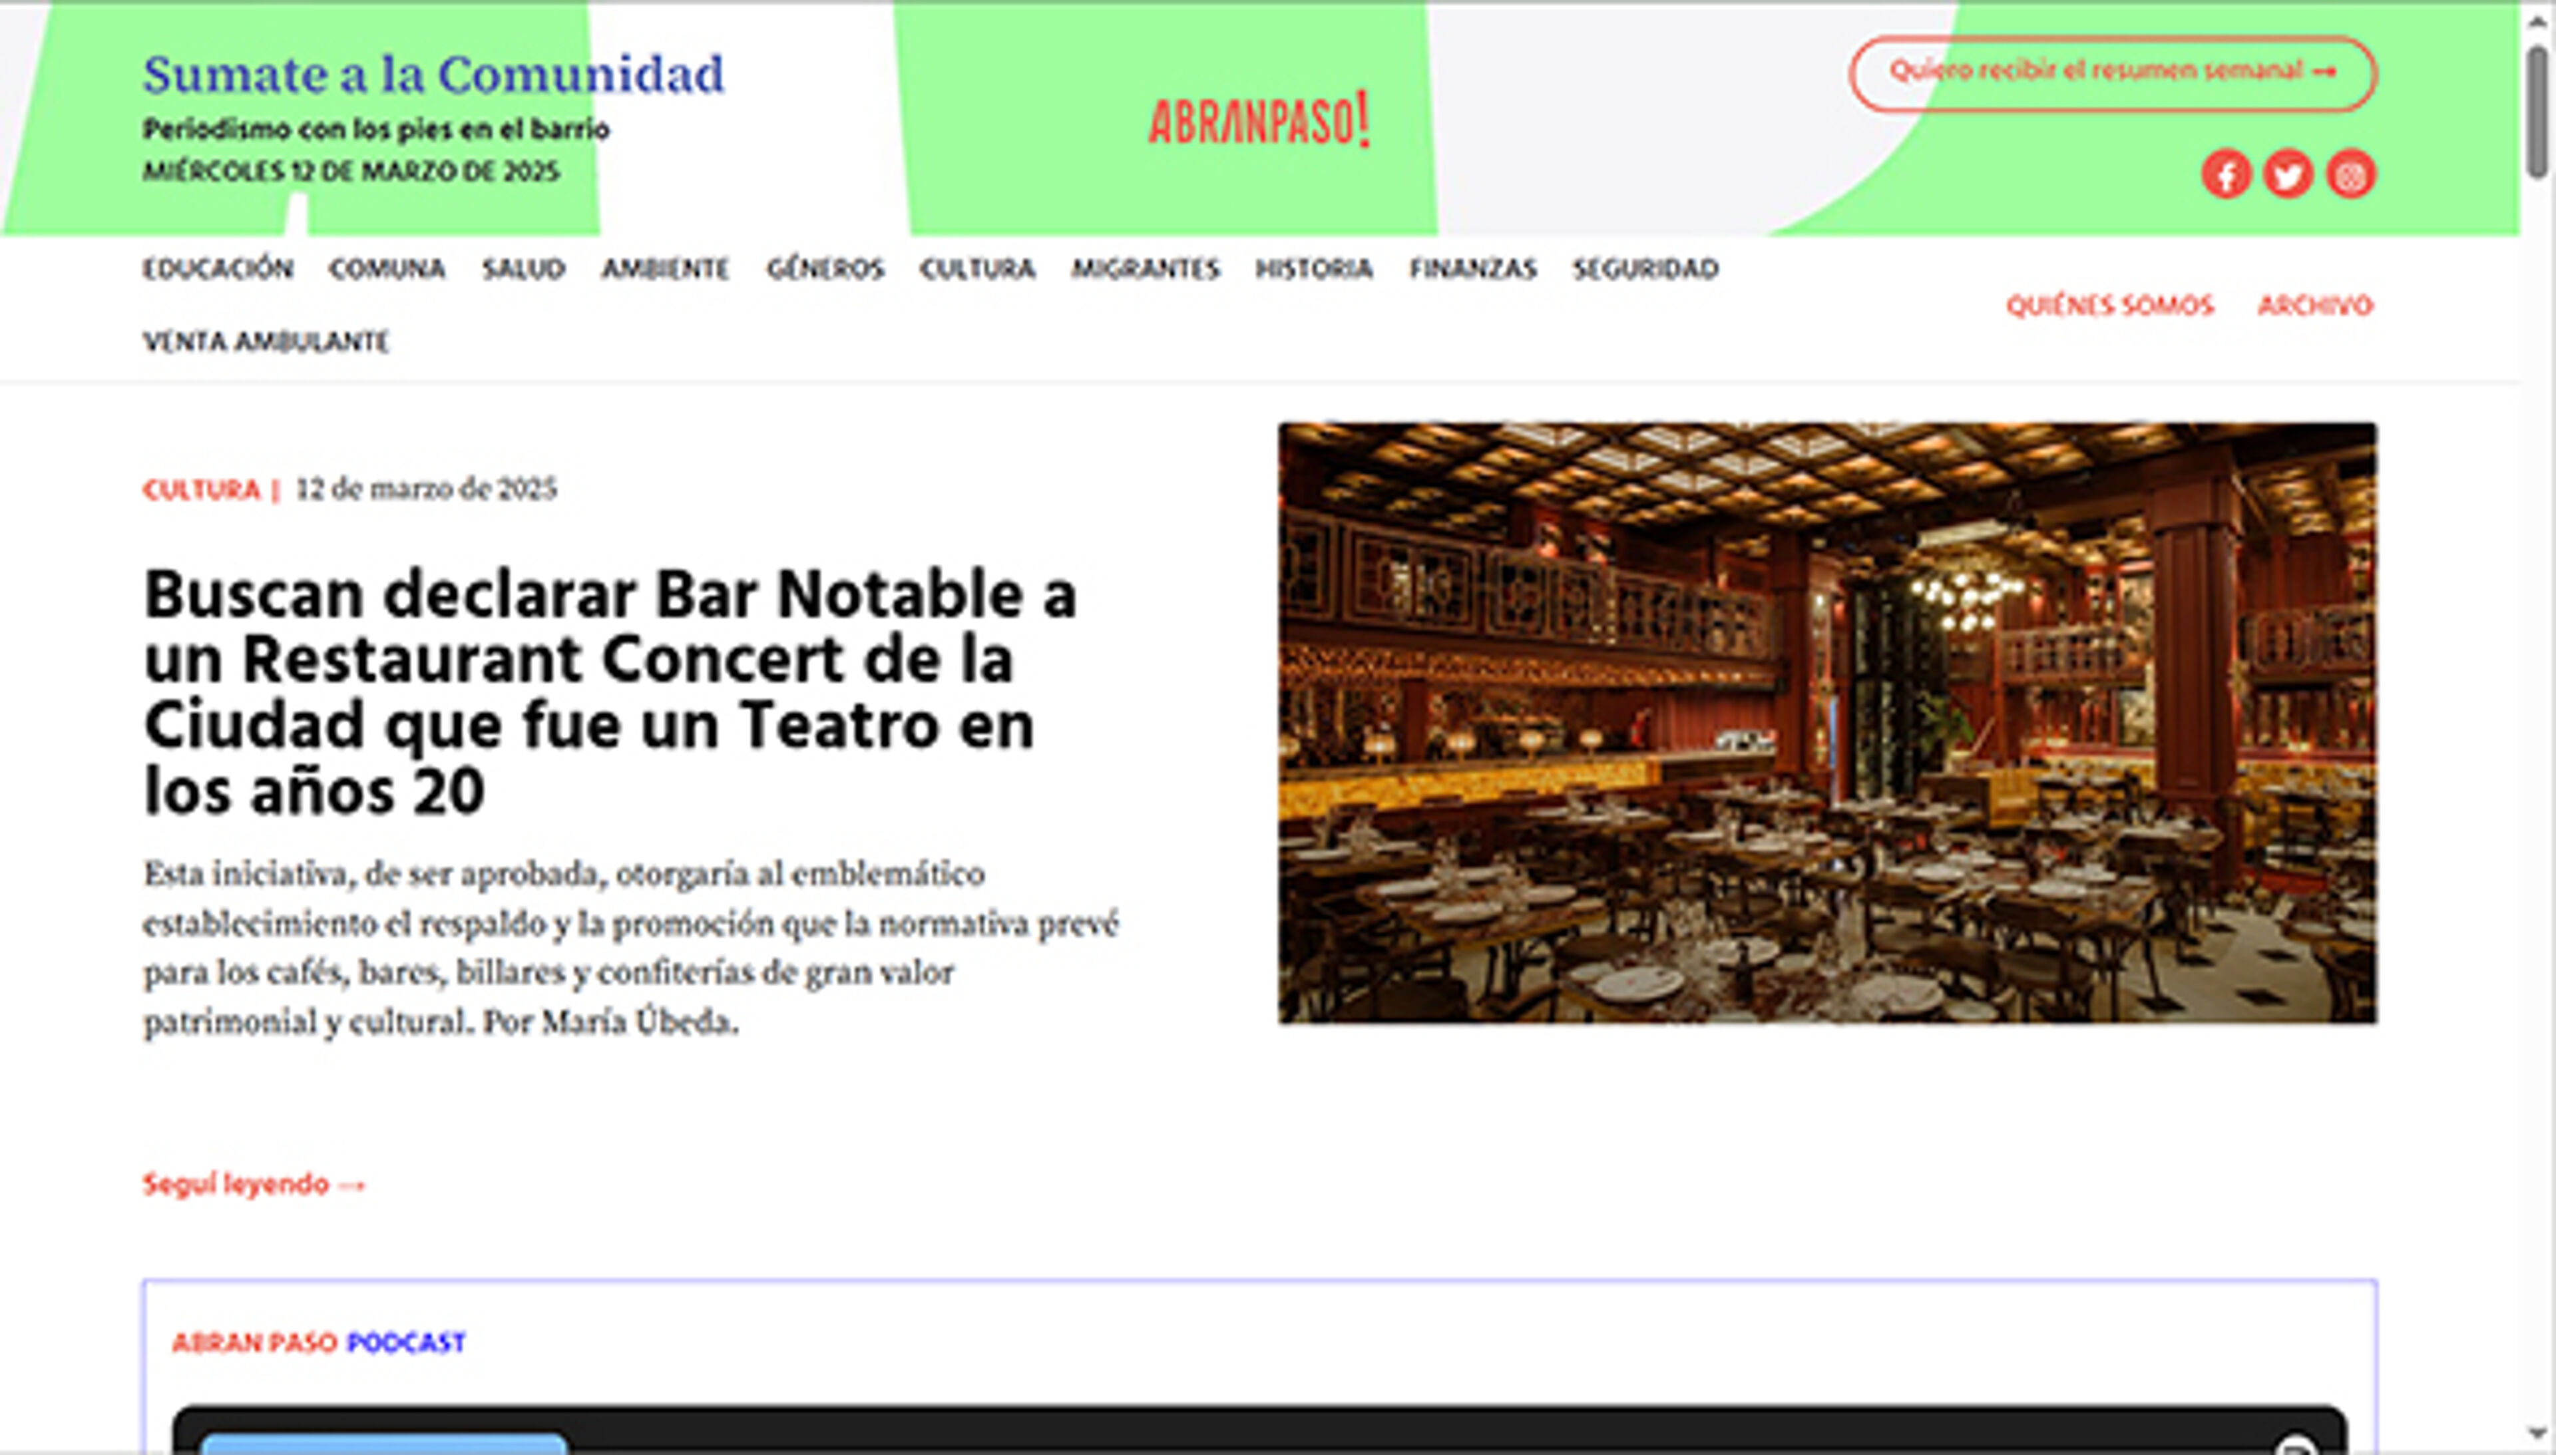The width and height of the screenshot is (2556, 1455).
Task: Click the scrollbar up arrow
Action: coord(2537,22)
